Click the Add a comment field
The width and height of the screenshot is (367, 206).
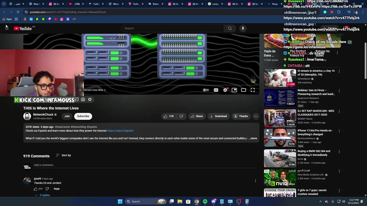145,165
